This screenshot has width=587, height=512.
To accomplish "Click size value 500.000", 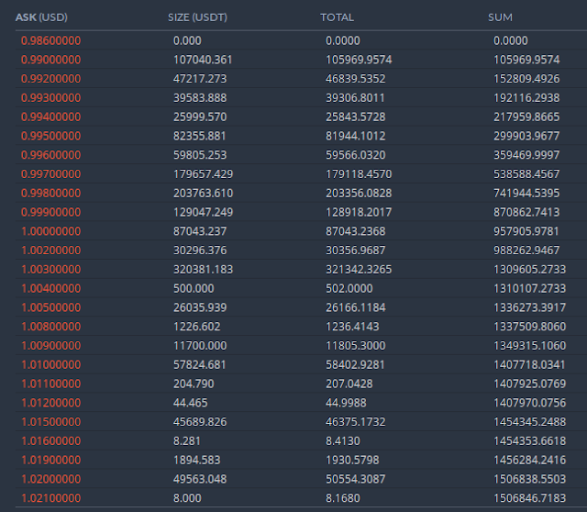I will point(194,288).
